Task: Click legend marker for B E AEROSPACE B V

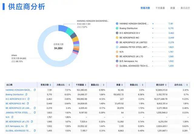Action: 117,33
